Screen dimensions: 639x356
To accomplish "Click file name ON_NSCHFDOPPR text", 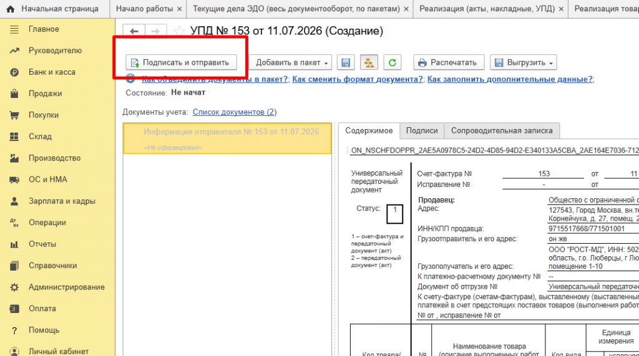I will tap(495, 151).
